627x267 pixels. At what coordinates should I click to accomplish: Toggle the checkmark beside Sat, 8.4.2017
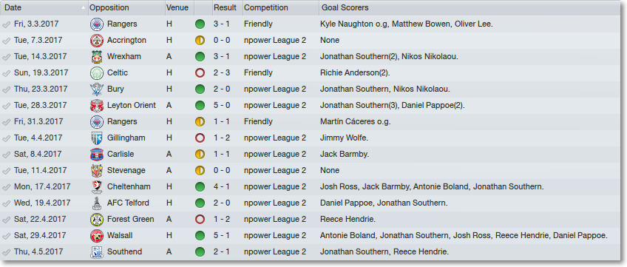pyautogui.click(x=7, y=155)
